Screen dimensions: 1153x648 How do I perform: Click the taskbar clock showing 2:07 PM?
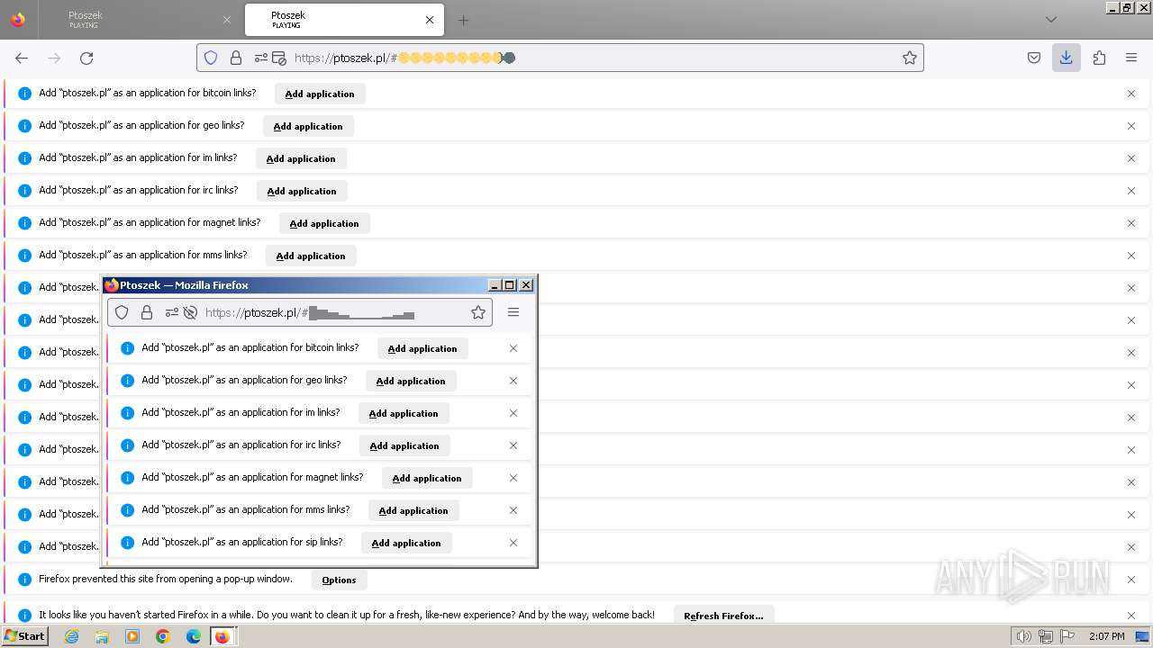1107,636
